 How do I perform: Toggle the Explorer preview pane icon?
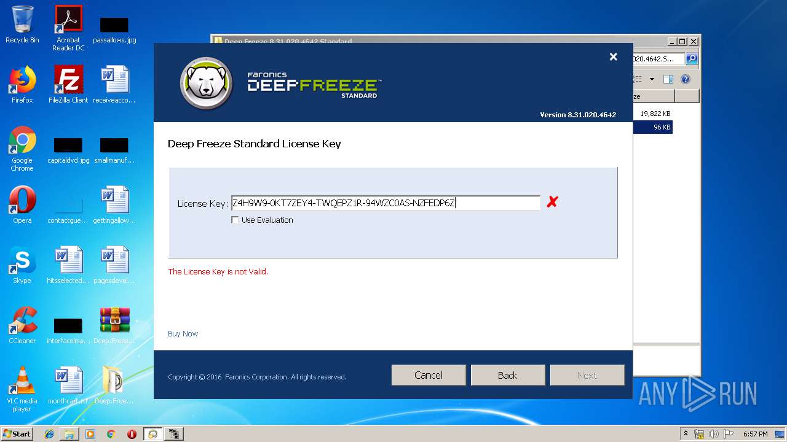click(x=668, y=79)
